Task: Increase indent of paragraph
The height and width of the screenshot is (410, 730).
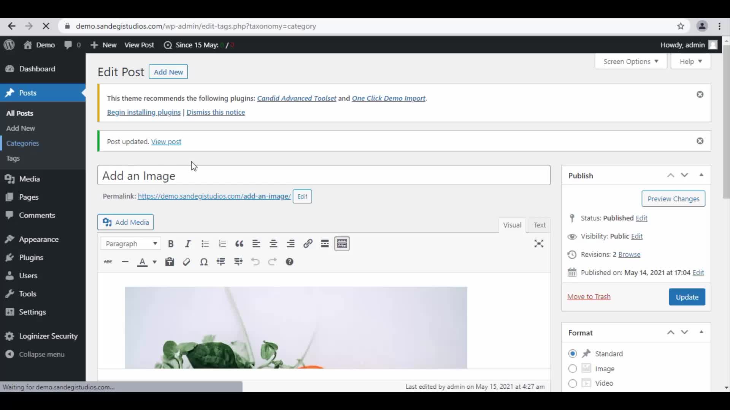Action: [x=238, y=262]
